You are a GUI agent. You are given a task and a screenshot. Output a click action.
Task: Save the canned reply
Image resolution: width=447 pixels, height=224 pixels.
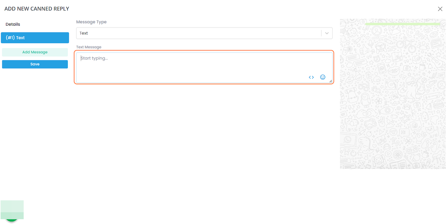(35, 64)
